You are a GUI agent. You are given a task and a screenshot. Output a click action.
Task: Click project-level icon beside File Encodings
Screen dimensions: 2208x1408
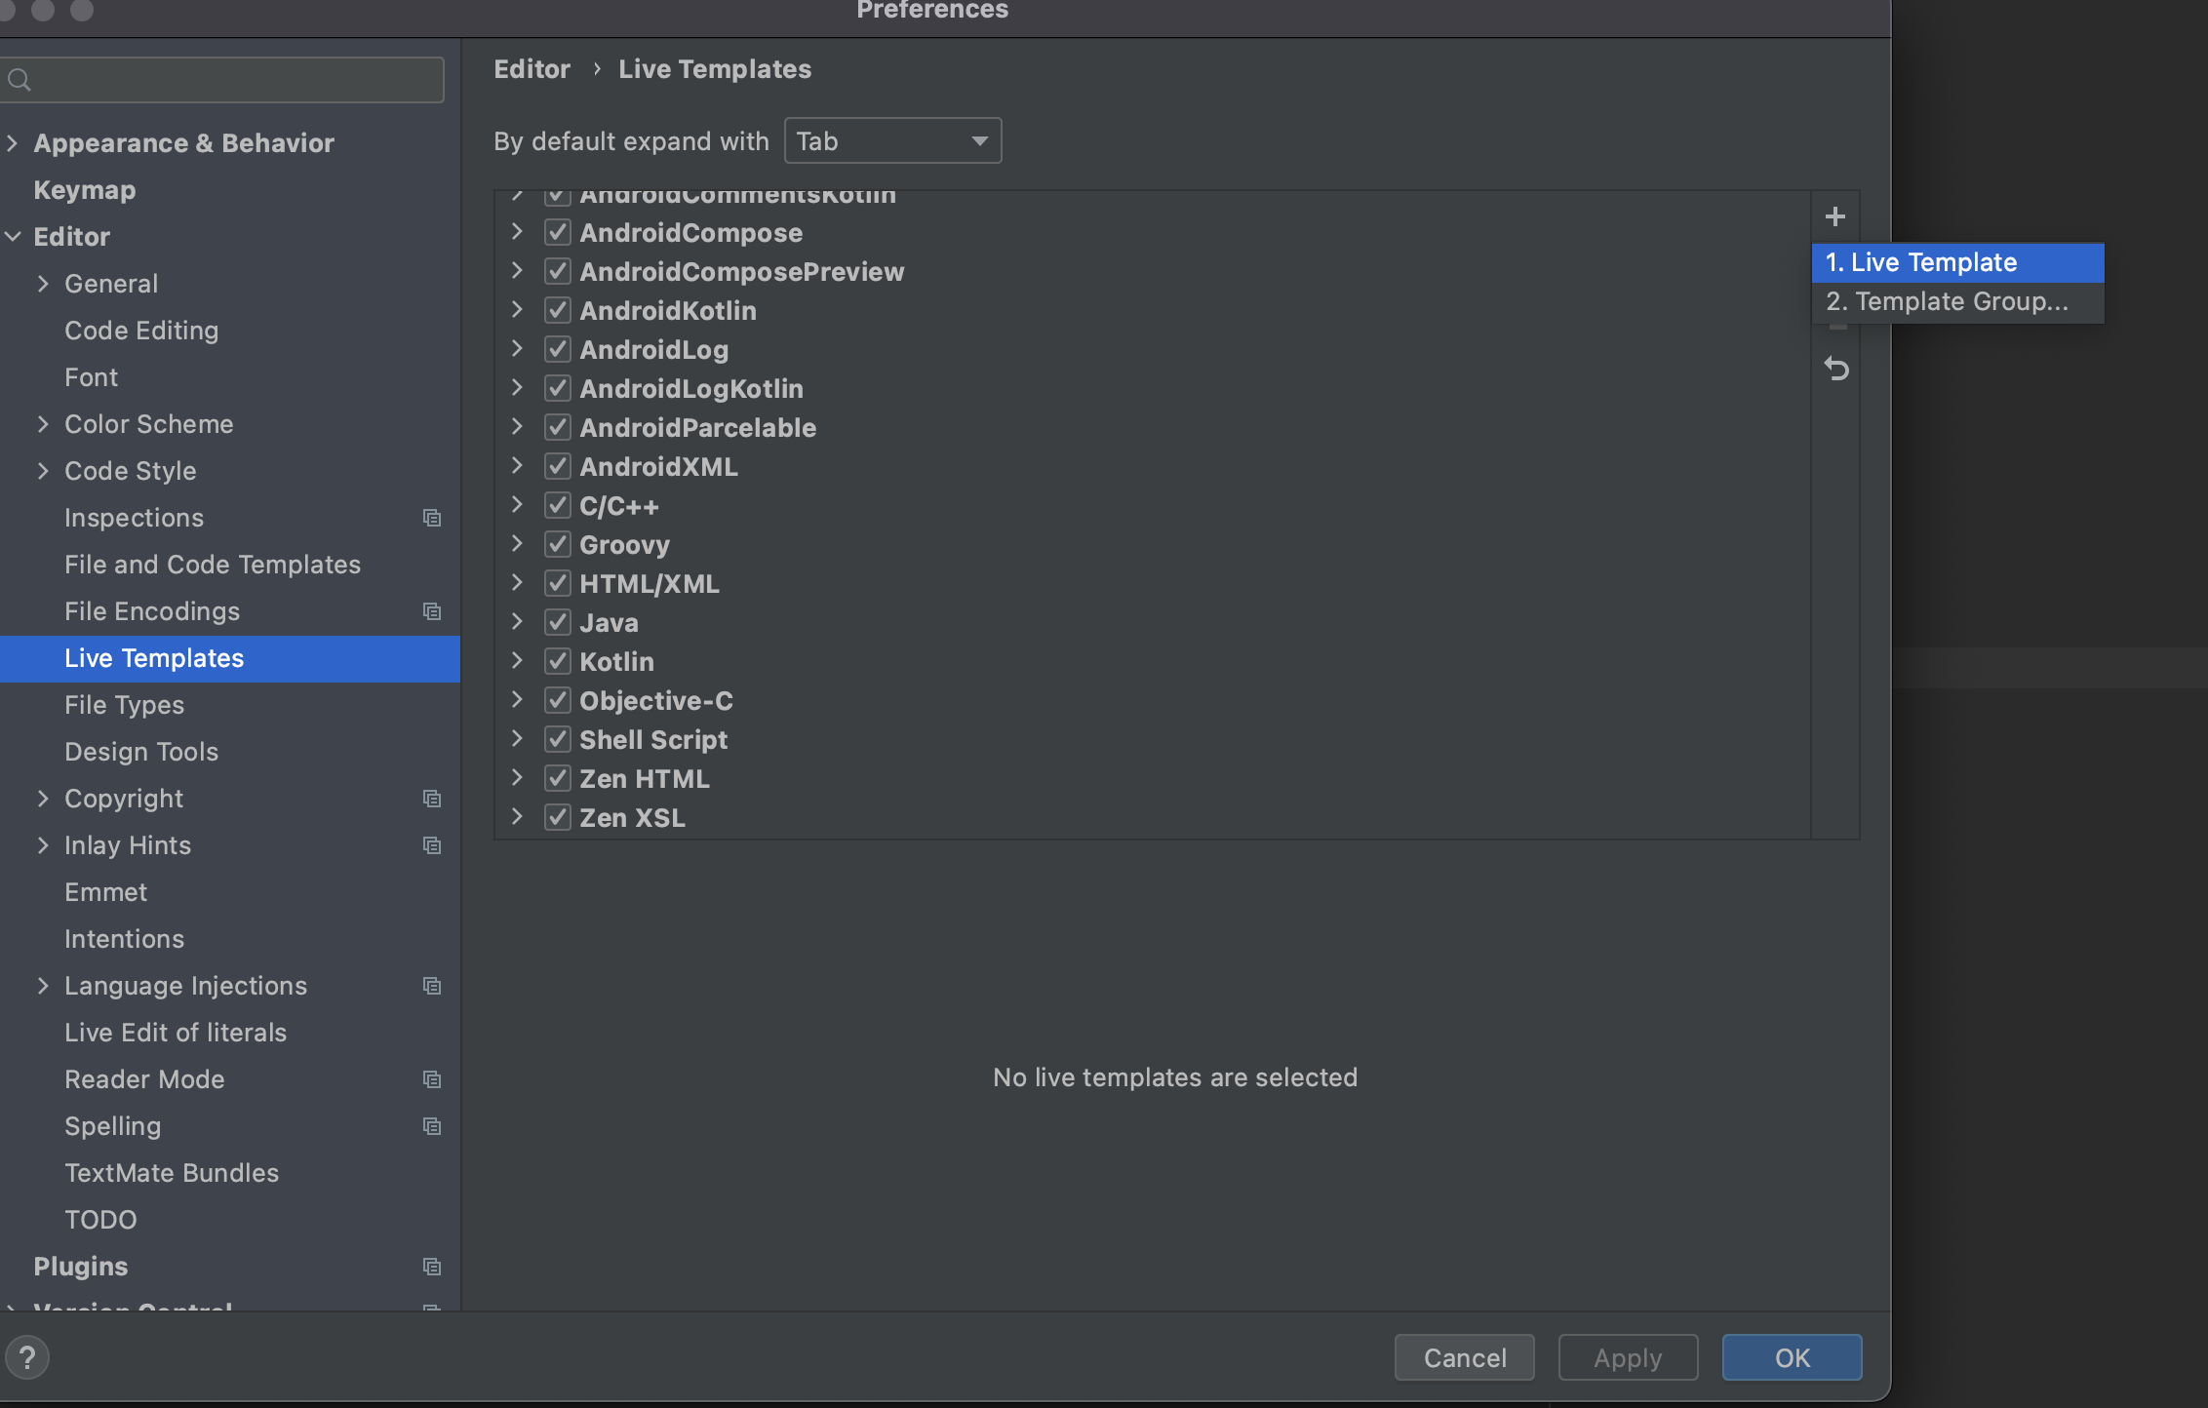point(431,611)
